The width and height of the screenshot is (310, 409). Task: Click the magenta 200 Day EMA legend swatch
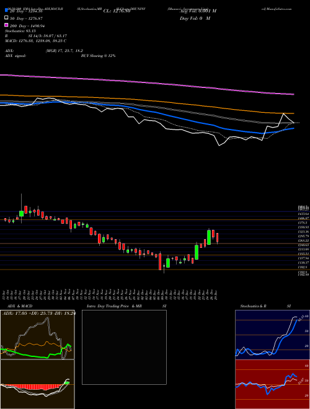(x=7, y=25)
